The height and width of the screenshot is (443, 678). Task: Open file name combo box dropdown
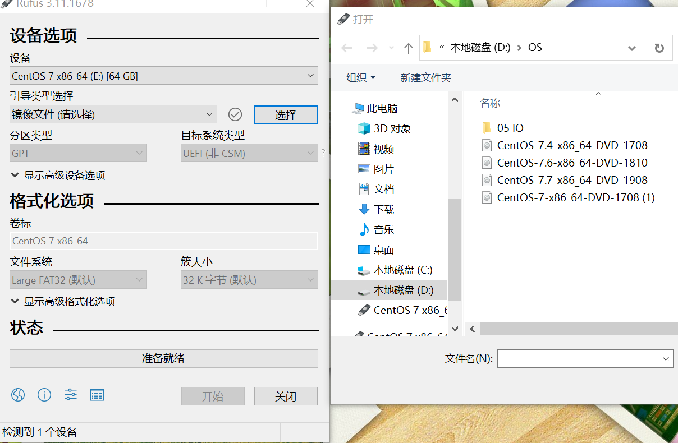(666, 358)
